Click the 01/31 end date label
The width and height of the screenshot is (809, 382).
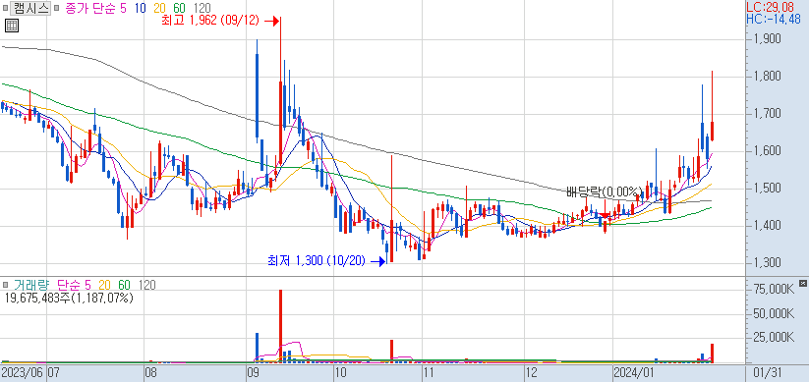(x=766, y=372)
